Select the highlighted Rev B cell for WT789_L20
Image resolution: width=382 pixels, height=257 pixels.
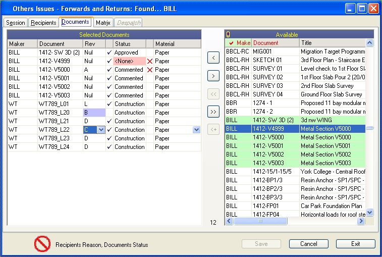click(x=94, y=113)
